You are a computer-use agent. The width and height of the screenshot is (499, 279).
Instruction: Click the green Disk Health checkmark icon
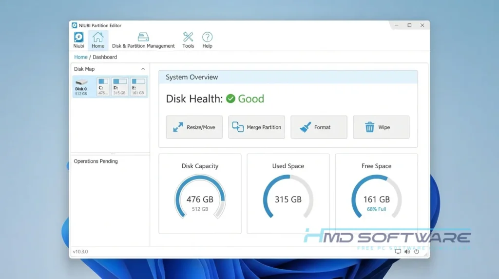pos(230,99)
